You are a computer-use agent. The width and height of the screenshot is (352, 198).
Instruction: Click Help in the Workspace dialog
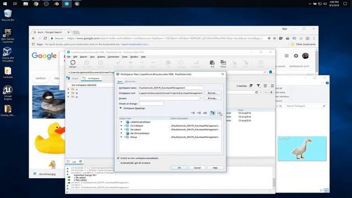(x=215, y=168)
